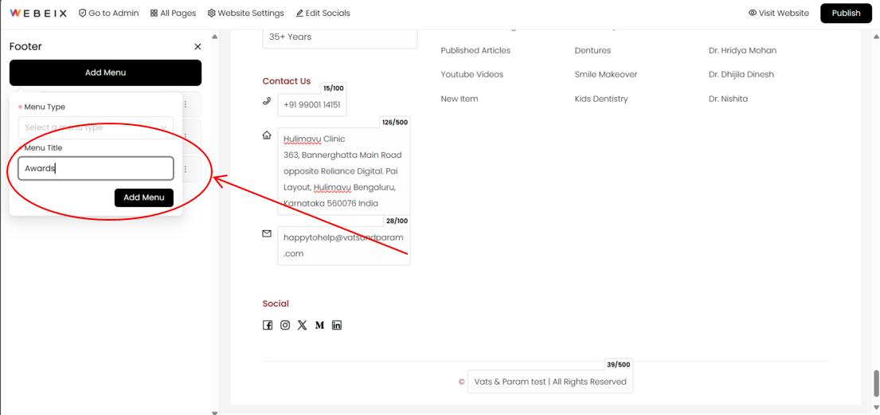Click Dr. Hridya Mohan link

(742, 50)
